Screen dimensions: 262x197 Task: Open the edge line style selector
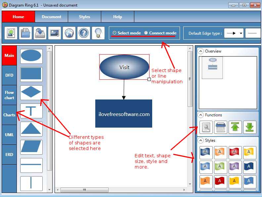pyautogui.click(x=253, y=33)
